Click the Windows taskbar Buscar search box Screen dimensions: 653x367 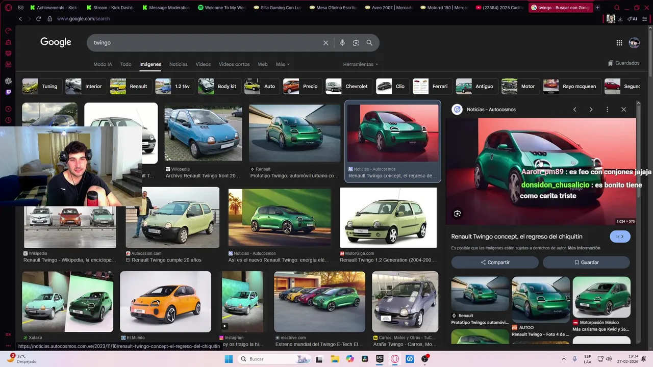tap(274, 359)
